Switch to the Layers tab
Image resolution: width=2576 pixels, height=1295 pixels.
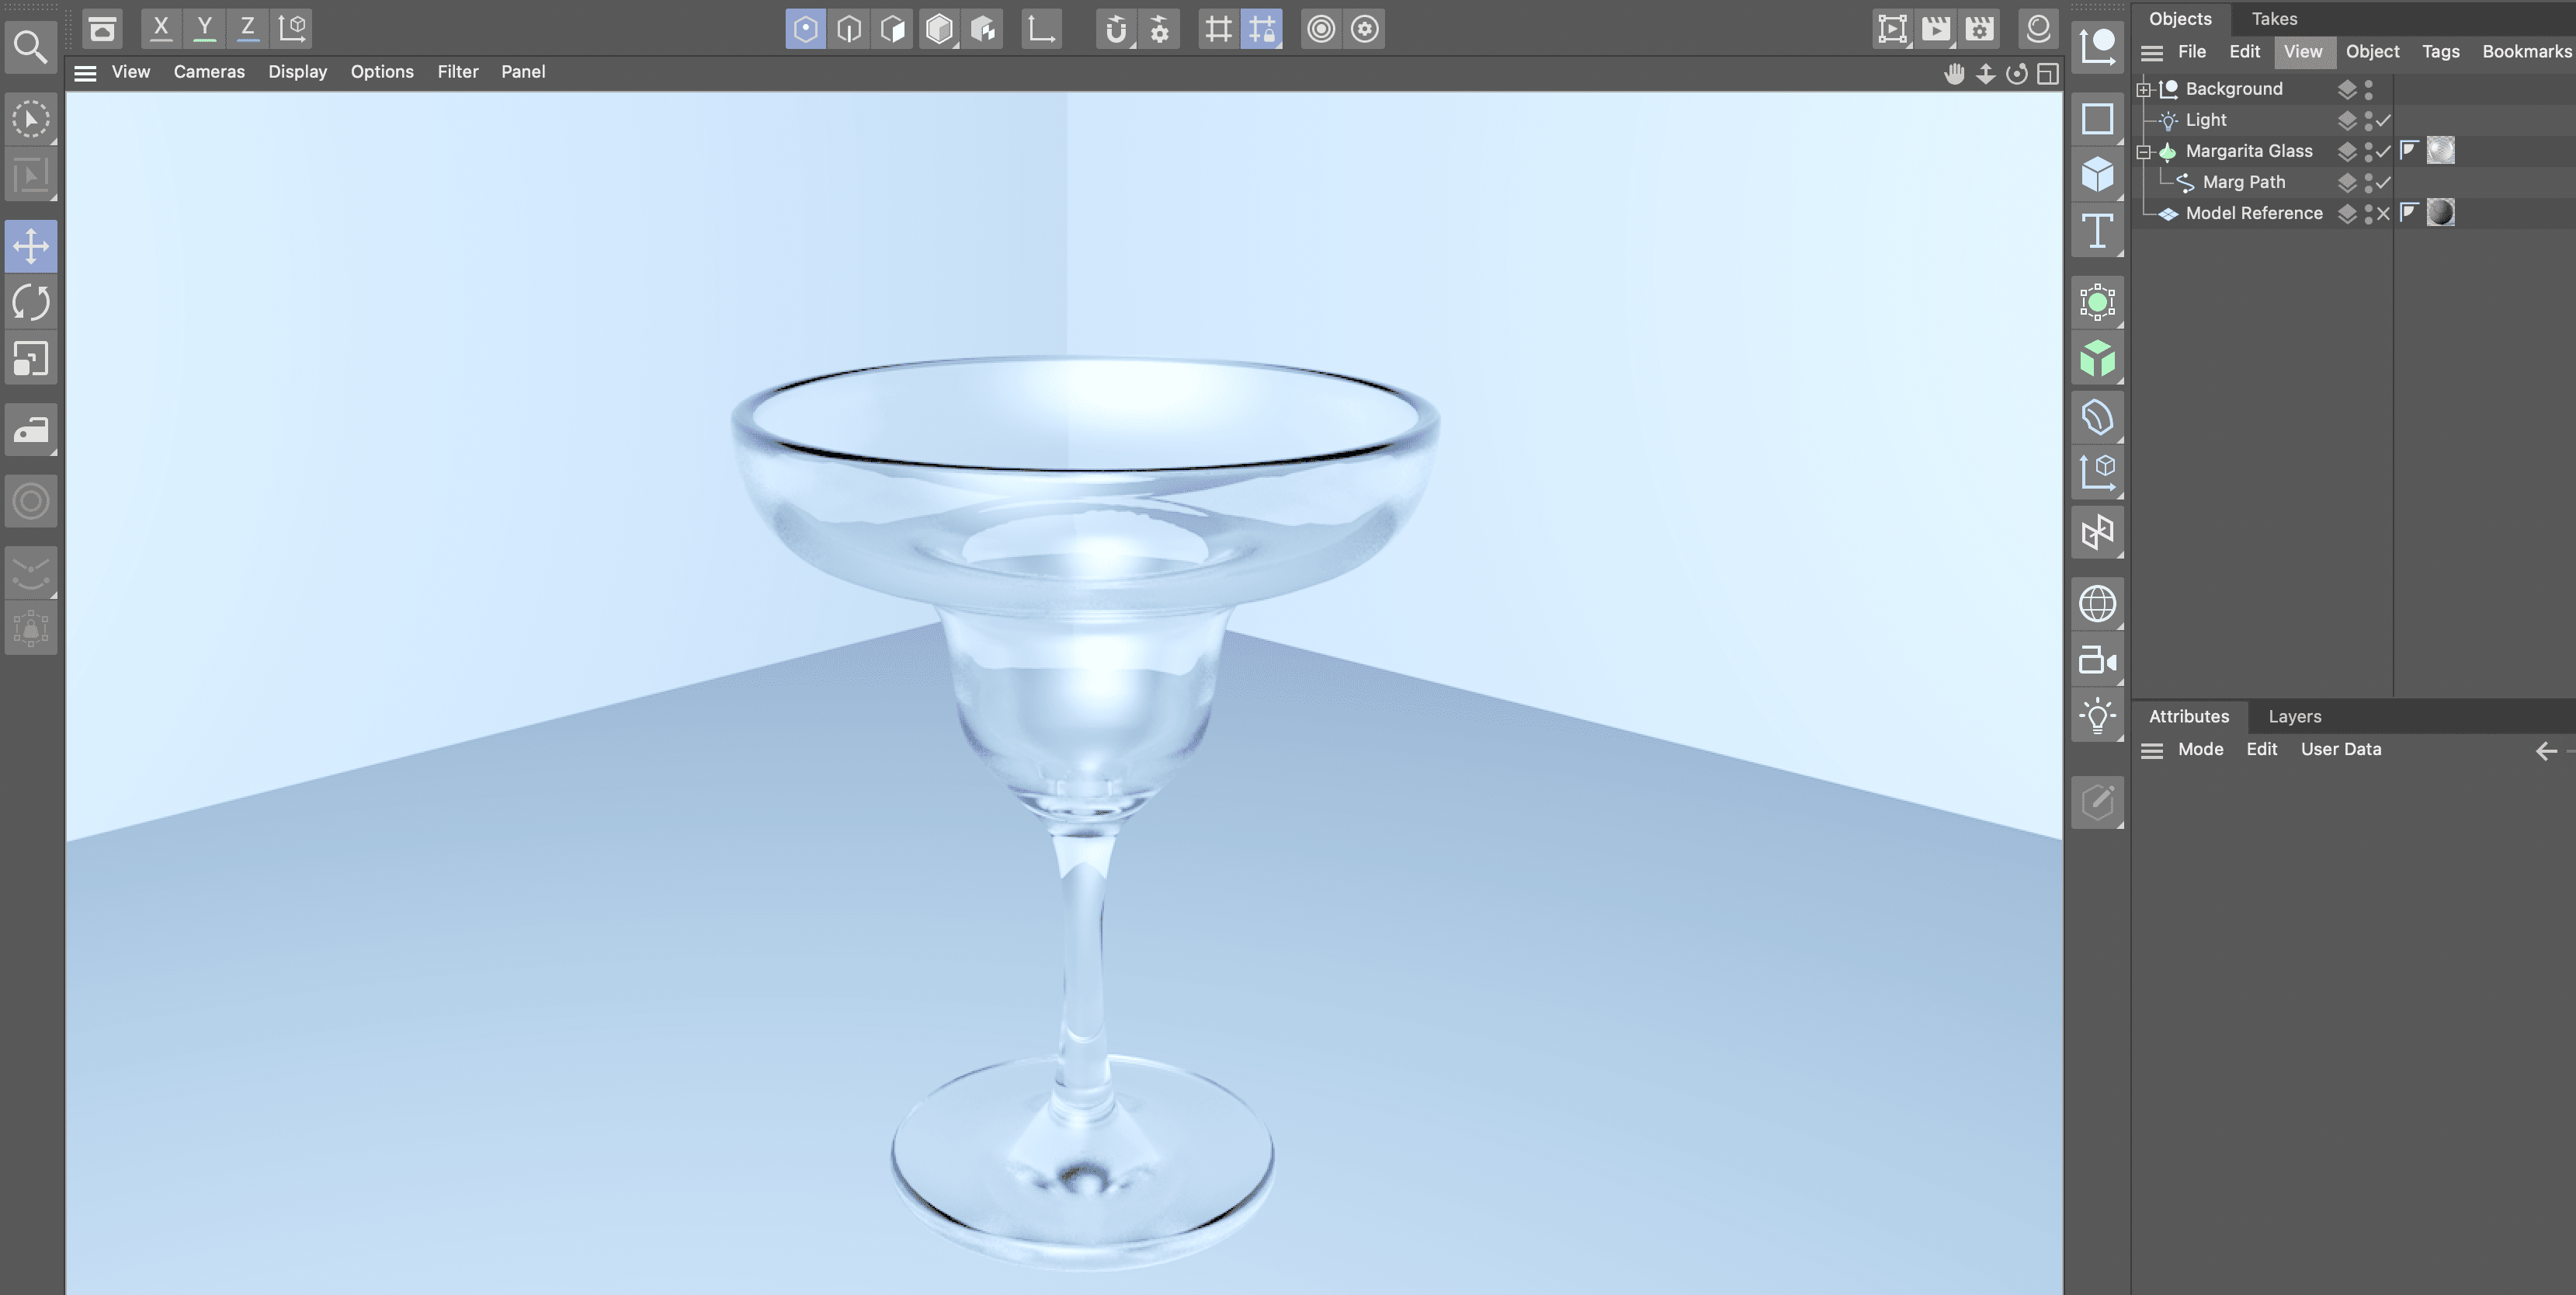click(x=2294, y=716)
